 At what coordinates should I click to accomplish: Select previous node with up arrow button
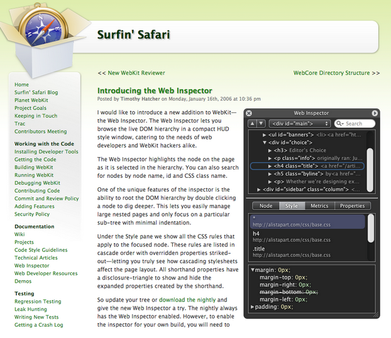click(252, 123)
